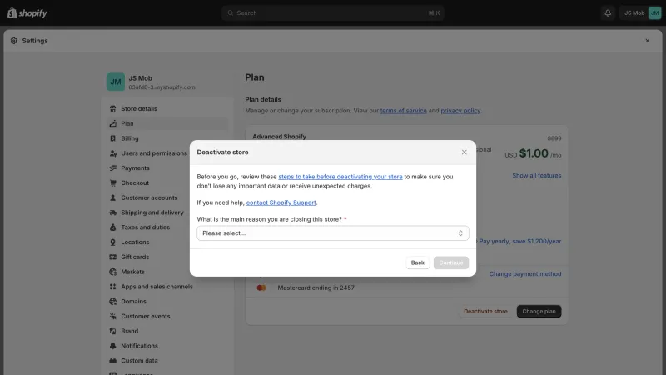Click the Customer events icon
The image size is (666, 375).
[x=112, y=317]
